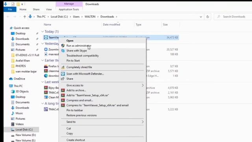Collapse the Today (1) group

tap(43, 32)
